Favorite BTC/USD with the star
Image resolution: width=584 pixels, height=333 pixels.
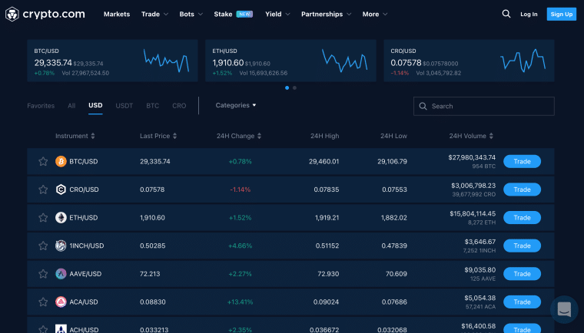coord(43,161)
